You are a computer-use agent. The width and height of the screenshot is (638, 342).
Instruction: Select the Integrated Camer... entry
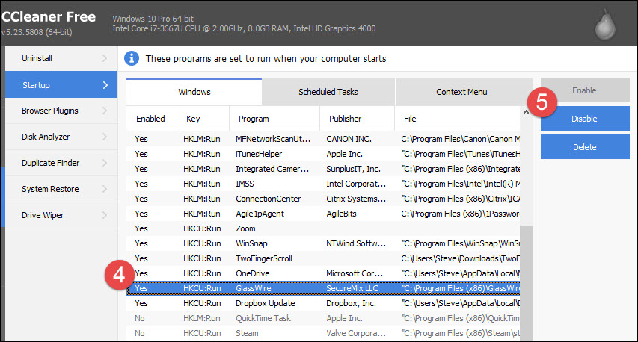coord(323,169)
